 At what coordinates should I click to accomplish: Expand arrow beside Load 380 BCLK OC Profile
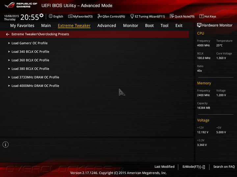(x=9, y=69)
